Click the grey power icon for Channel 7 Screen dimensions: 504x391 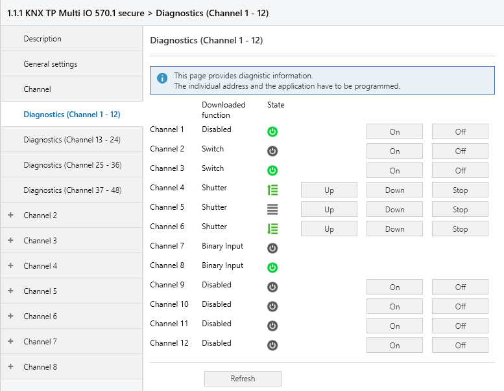[272, 248]
